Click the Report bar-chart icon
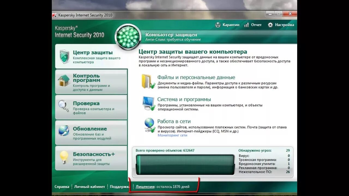The width and height of the screenshot is (349, 196). pos(246,25)
